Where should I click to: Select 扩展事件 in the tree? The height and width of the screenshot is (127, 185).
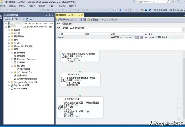(x=21, y=63)
